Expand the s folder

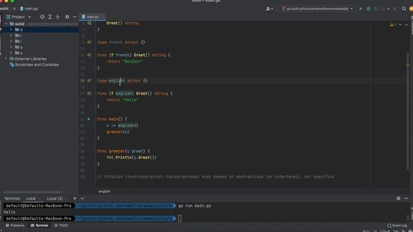click(11, 53)
